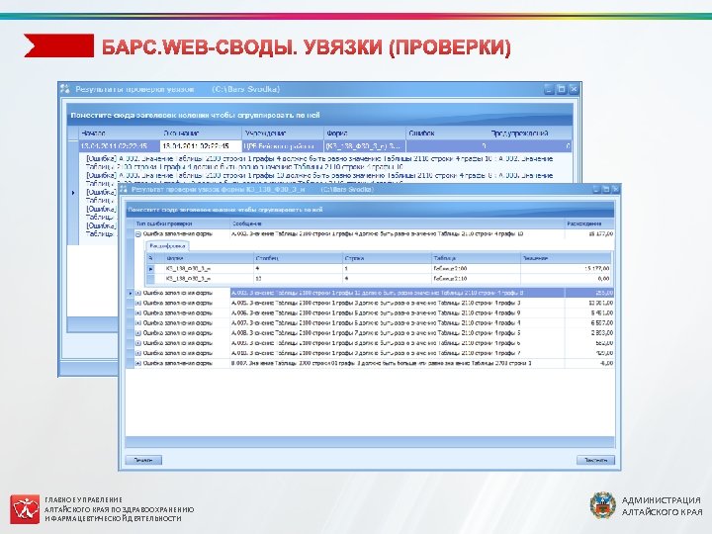Click Предупреждений header in back window

[529, 133]
